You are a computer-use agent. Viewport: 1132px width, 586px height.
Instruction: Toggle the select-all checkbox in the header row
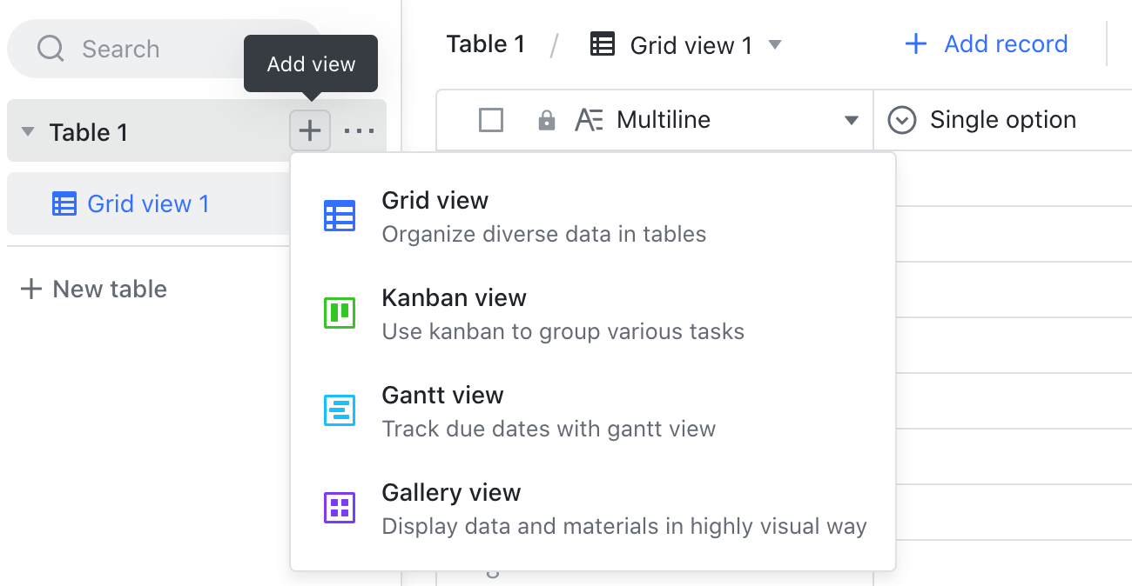click(490, 120)
